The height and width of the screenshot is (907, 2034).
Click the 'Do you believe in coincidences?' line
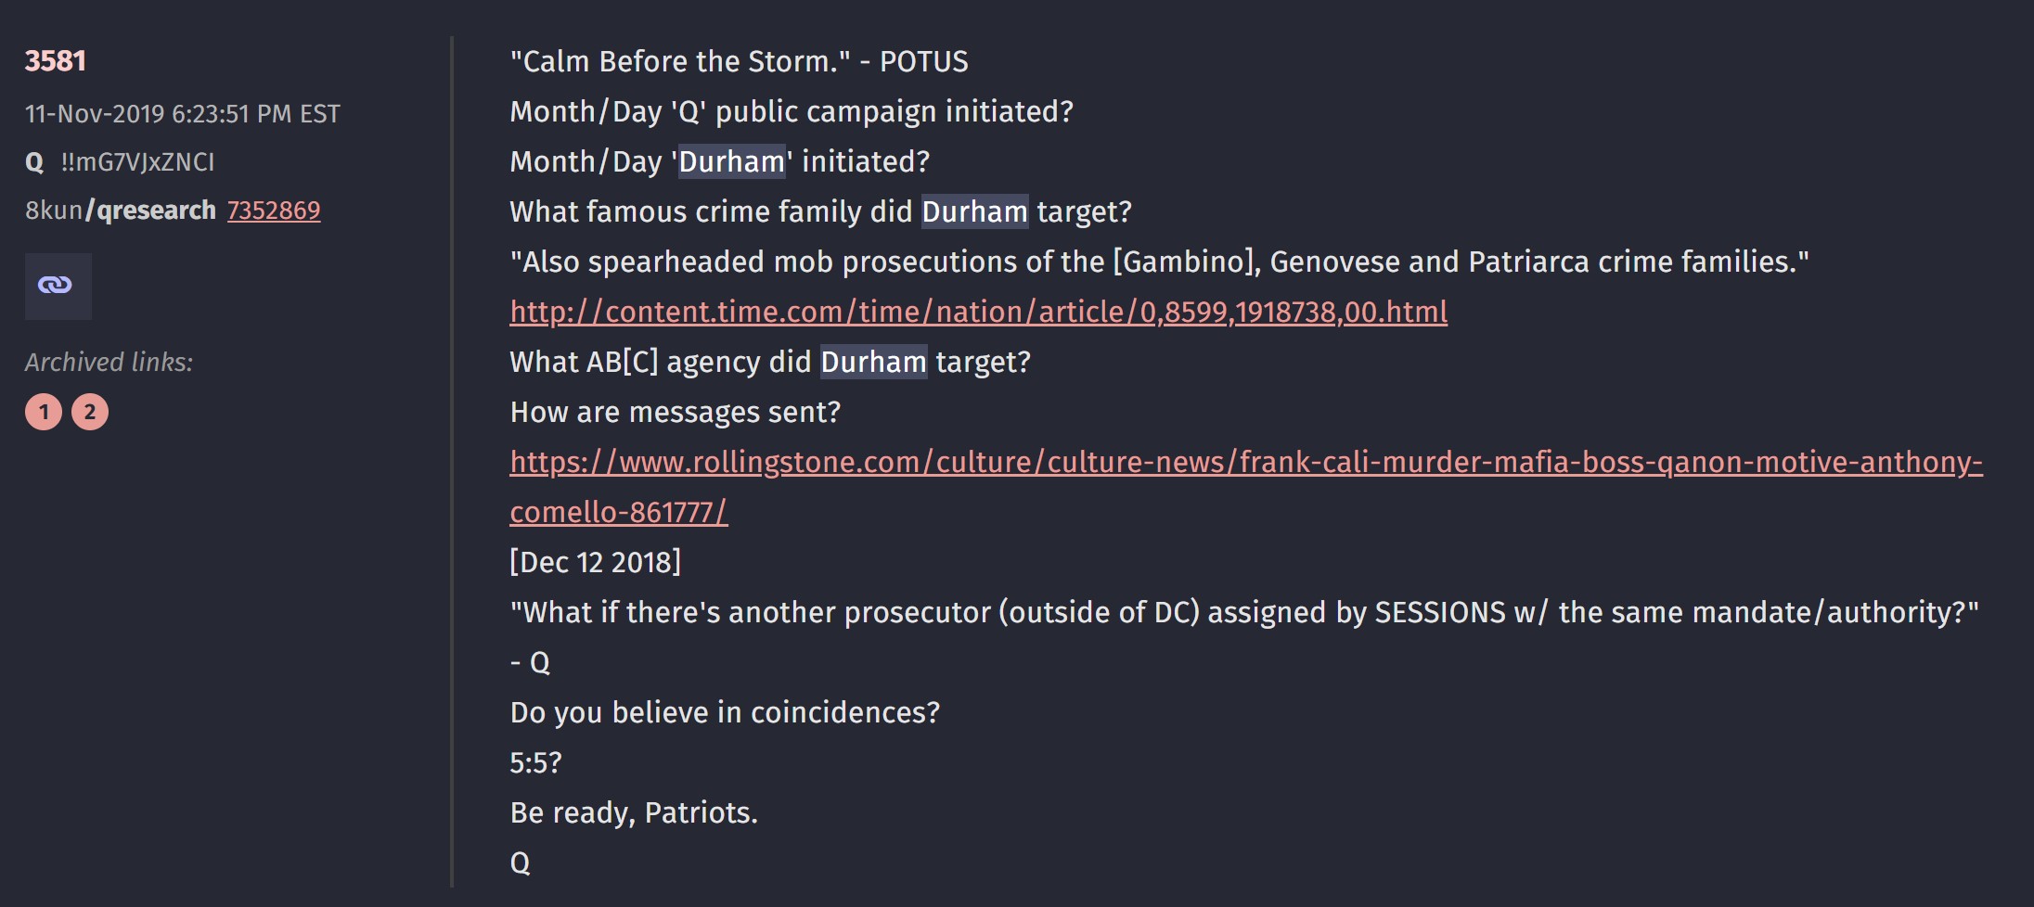[x=725, y=712]
